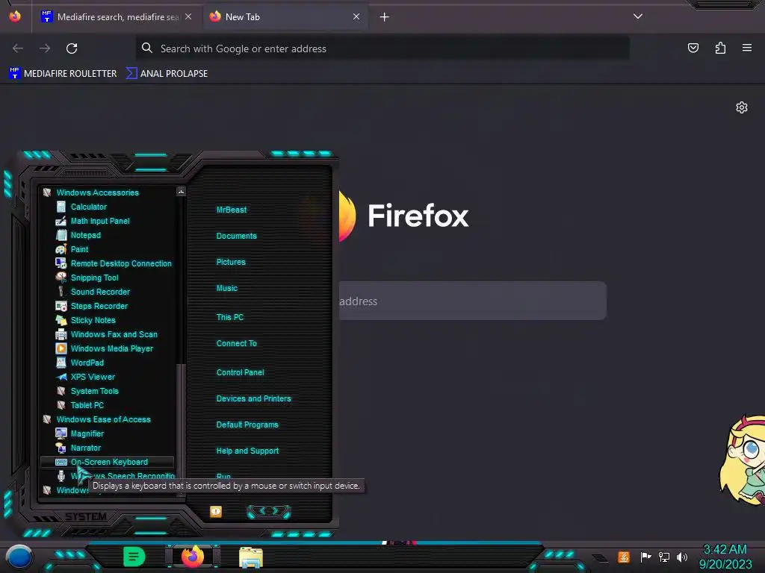Open the list all tabs dropdown arrow
This screenshot has height=573, width=765.
638,16
